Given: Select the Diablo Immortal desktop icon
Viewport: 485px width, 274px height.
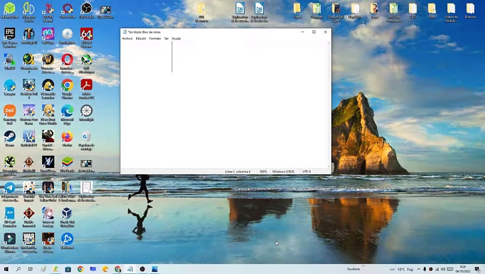Looking at the screenshot, I should (x=29, y=217).
